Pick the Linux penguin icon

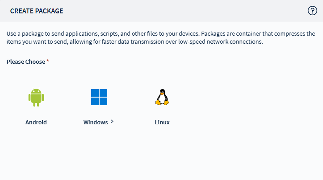(162, 97)
